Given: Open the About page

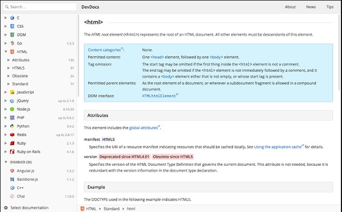Looking at the screenshot, I should coord(290,7).
